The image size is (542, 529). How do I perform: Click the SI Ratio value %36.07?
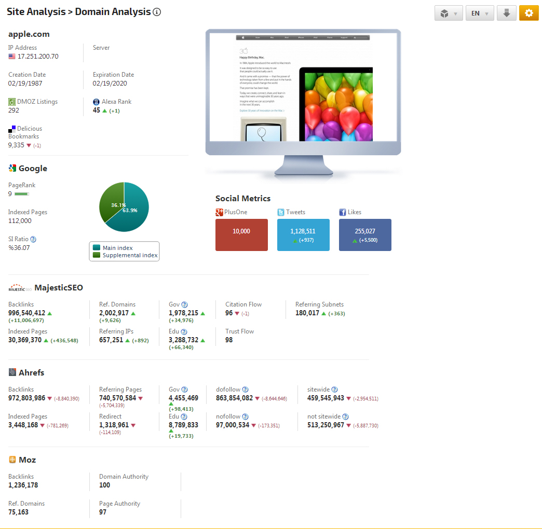click(x=19, y=247)
